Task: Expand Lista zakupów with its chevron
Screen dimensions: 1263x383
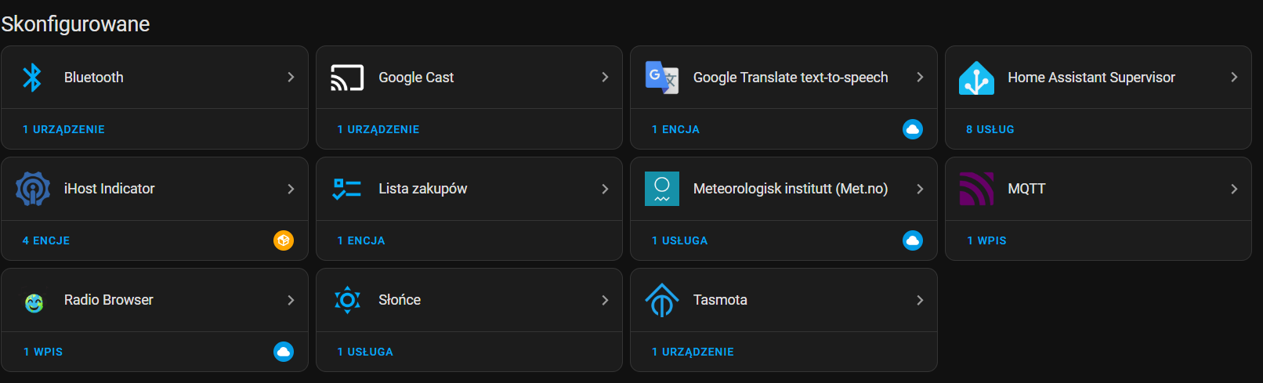Action: pos(605,189)
